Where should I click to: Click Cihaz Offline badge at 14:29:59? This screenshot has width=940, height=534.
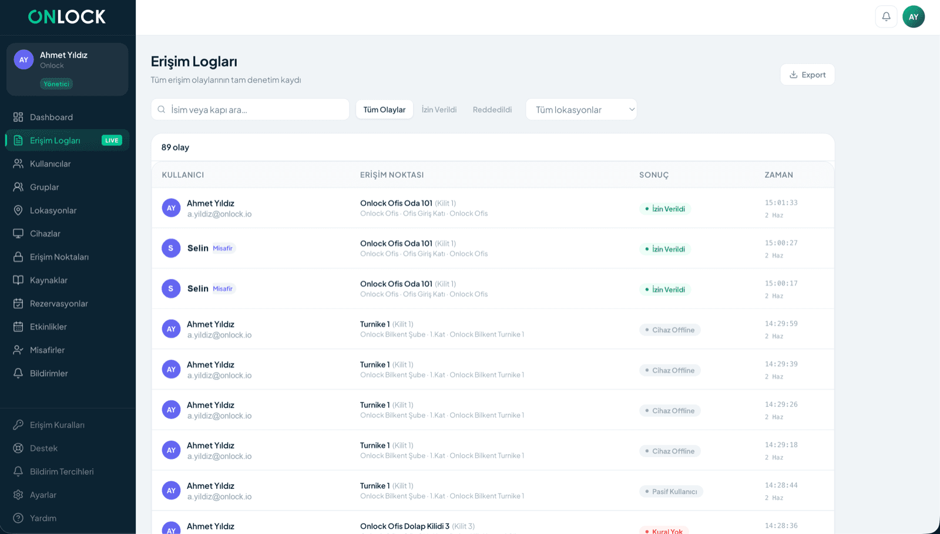click(x=670, y=330)
